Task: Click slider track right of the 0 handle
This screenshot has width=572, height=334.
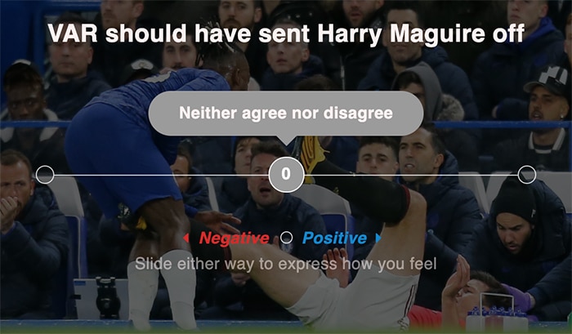Action: click(411, 175)
